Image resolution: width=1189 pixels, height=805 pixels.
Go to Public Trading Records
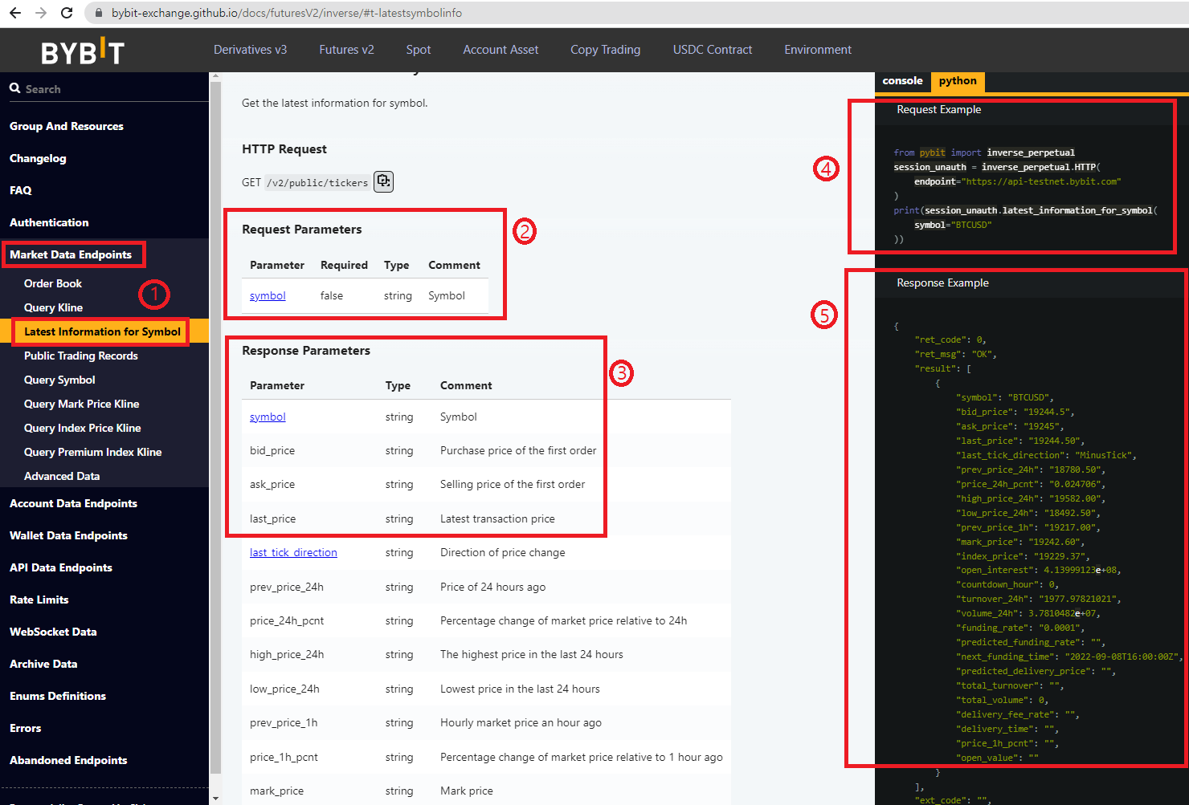click(x=81, y=356)
